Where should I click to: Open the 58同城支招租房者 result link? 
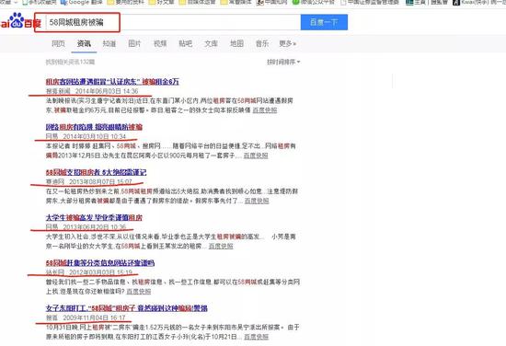coord(97,172)
